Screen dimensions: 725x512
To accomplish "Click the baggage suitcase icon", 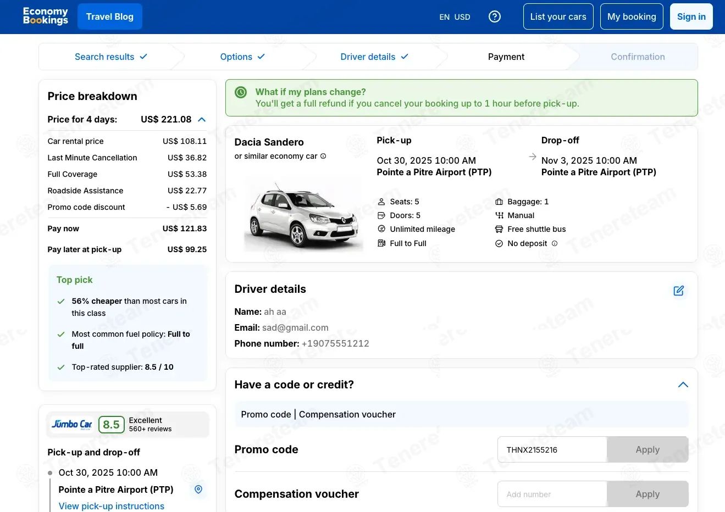I will tap(499, 202).
